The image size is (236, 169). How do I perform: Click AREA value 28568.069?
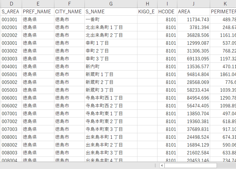point(194,82)
